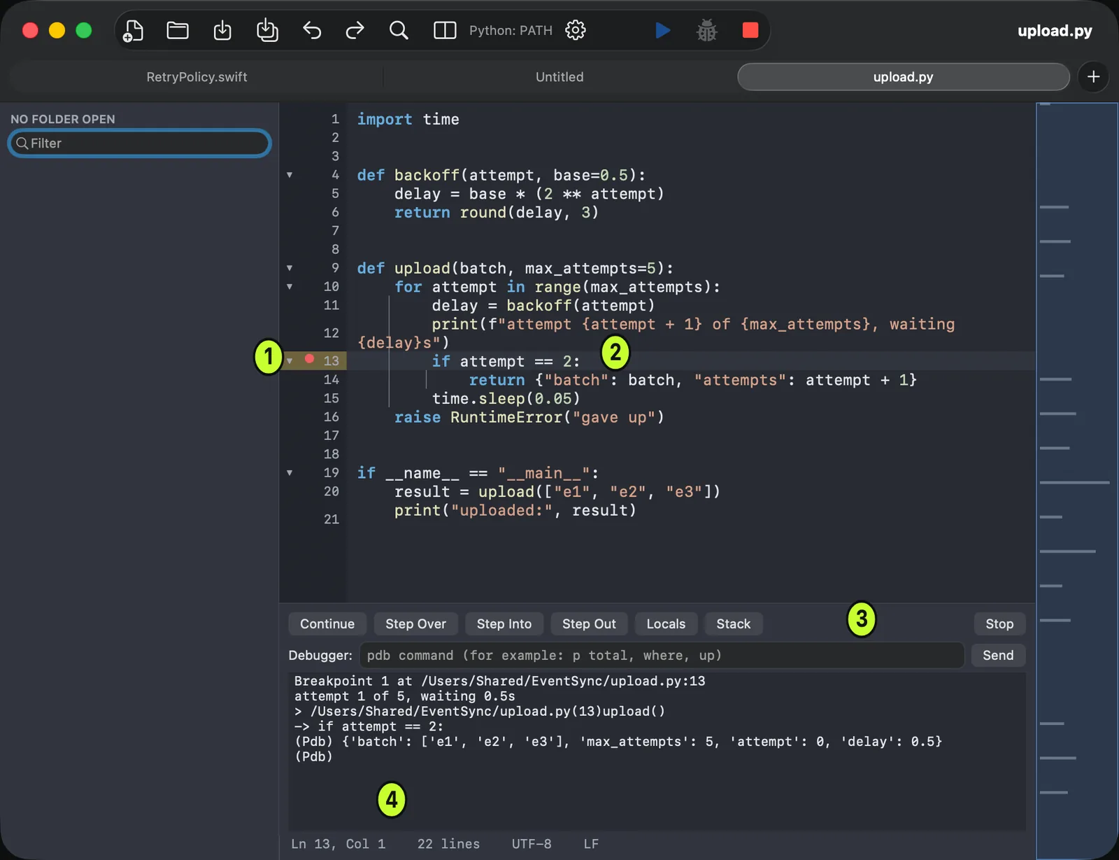Click the Save As icon
Screen dimensions: 1119x860
click(x=267, y=30)
